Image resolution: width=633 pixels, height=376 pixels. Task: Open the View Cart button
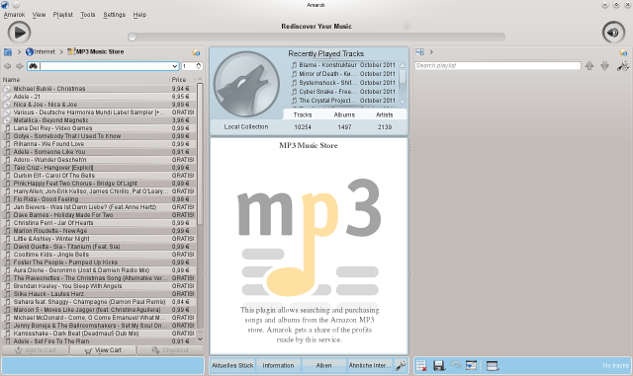103,350
